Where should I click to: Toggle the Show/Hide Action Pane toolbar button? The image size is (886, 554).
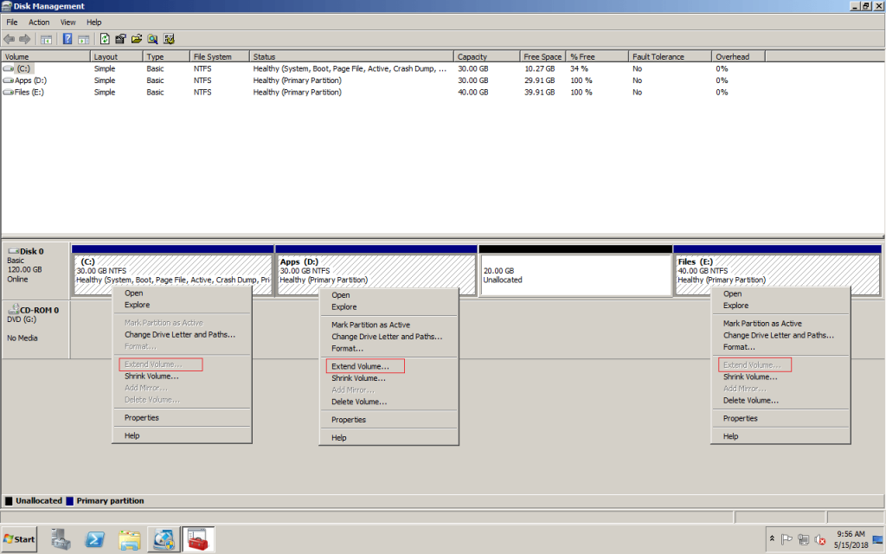coord(84,38)
